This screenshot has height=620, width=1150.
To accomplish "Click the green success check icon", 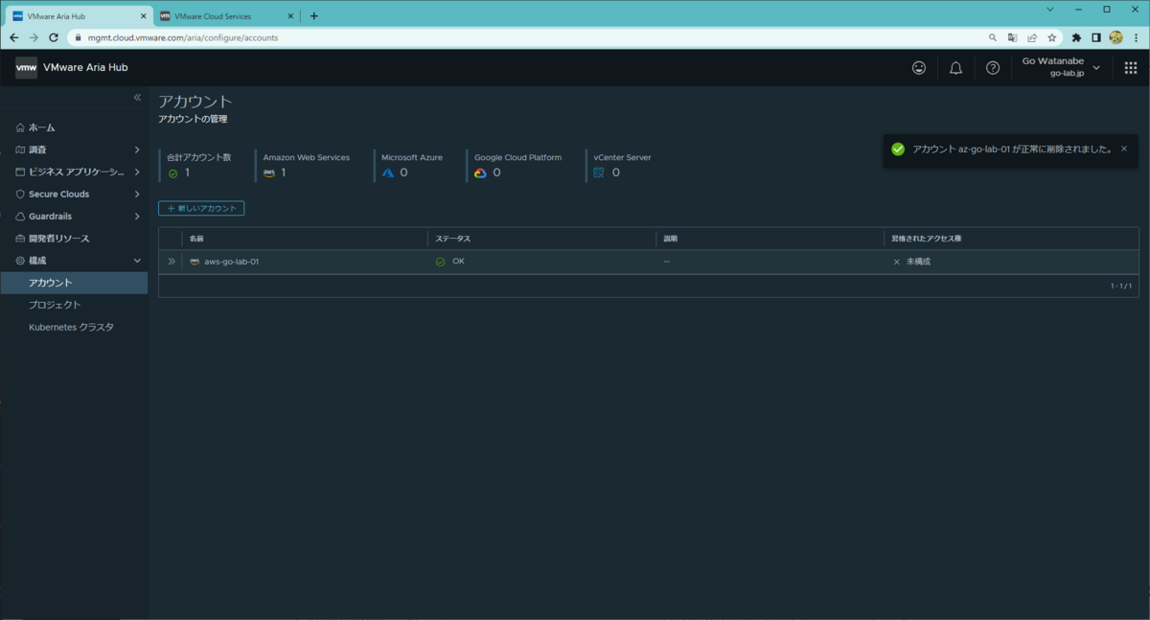I will click(898, 149).
